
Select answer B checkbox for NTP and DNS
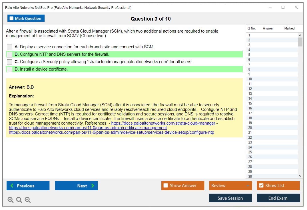point(10,55)
